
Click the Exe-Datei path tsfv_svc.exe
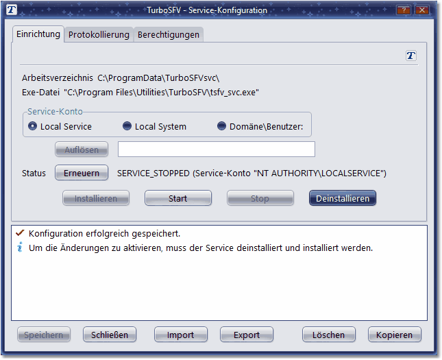[161, 93]
